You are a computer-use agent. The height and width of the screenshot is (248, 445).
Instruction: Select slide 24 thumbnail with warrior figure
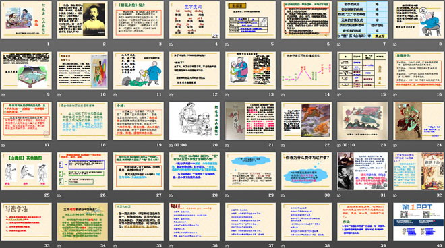click(419, 121)
